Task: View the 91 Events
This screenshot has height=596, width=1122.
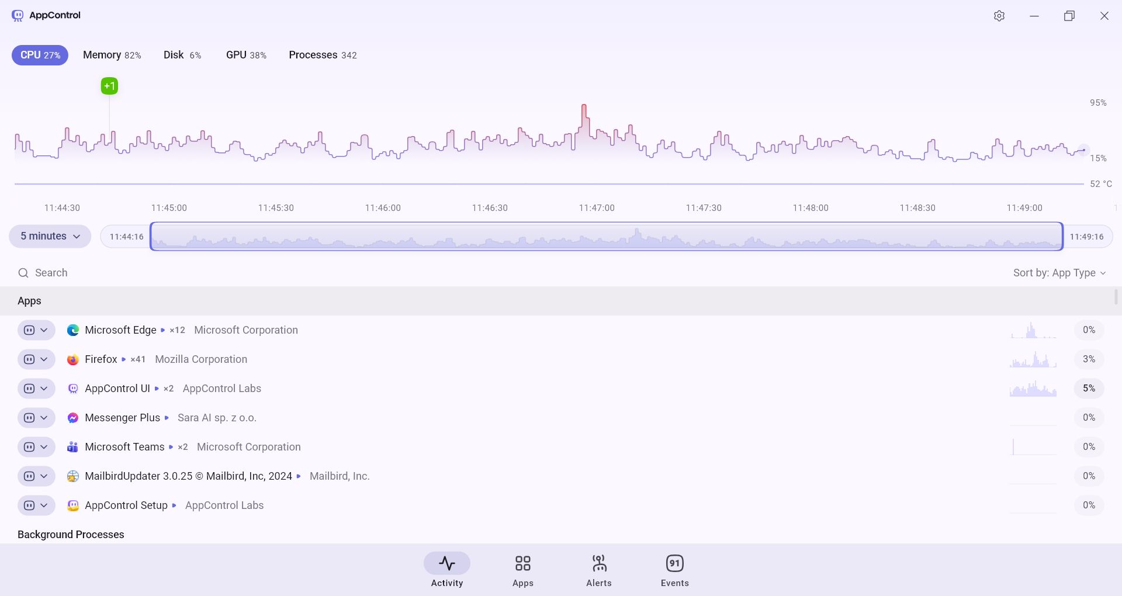Action: tap(674, 570)
